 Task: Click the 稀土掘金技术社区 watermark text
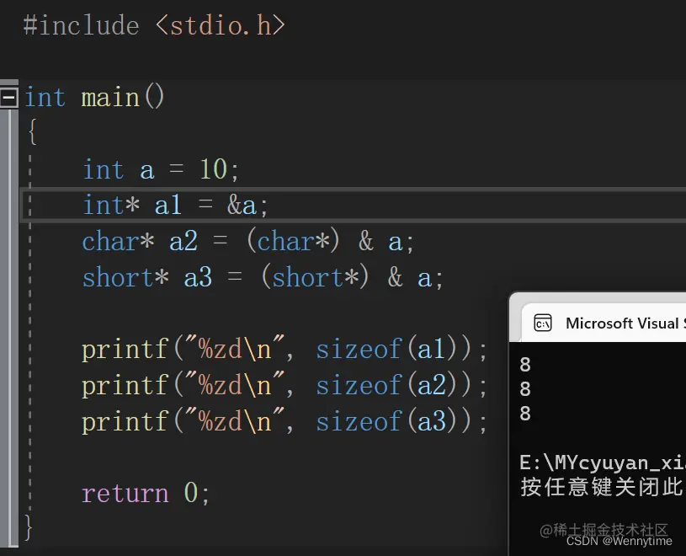[607, 527]
